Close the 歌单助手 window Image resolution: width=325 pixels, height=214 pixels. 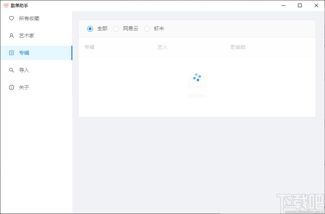click(316, 5)
